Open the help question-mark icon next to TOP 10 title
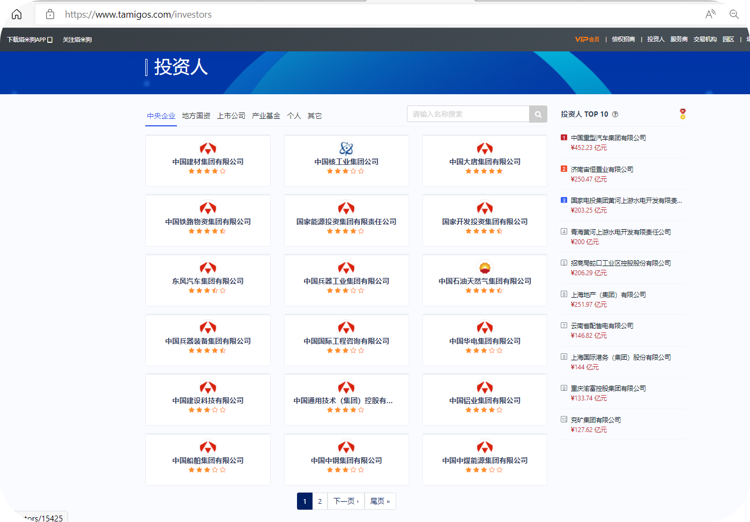 (615, 114)
